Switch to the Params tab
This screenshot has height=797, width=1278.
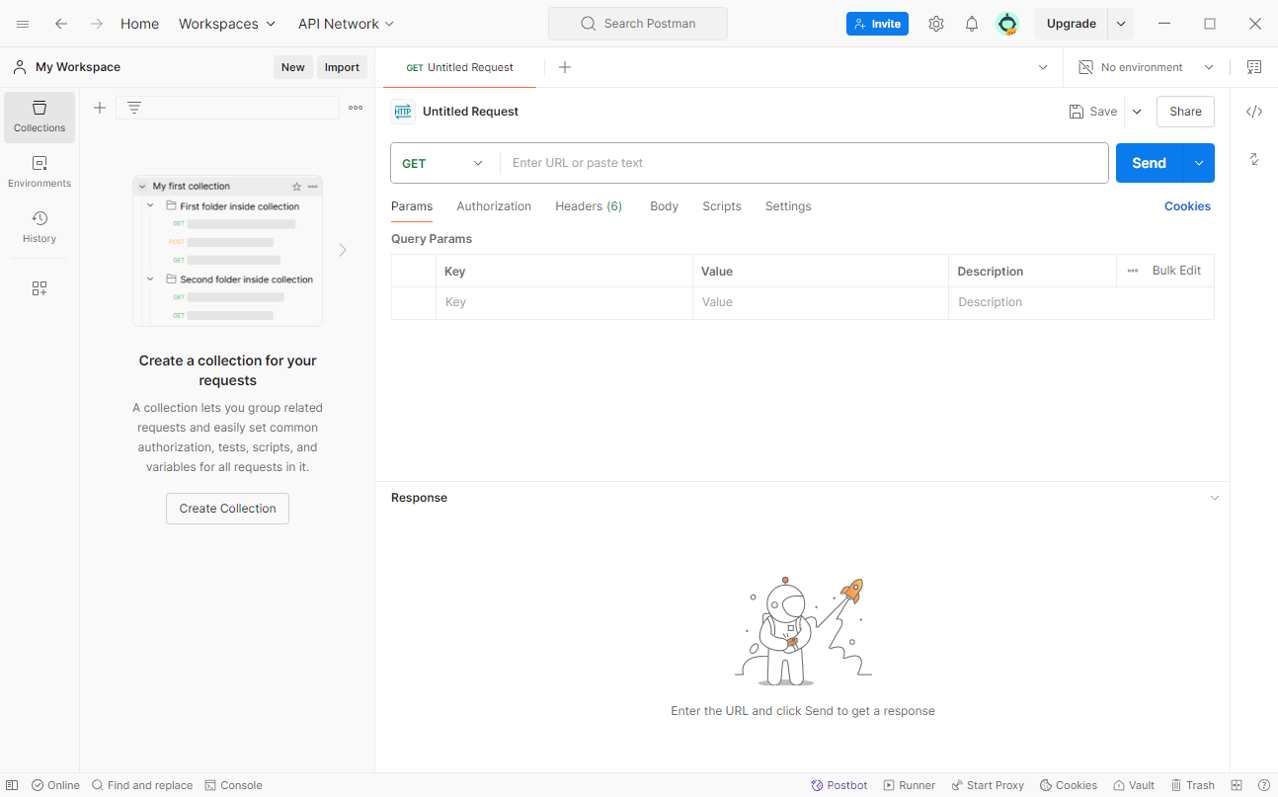point(412,206)
